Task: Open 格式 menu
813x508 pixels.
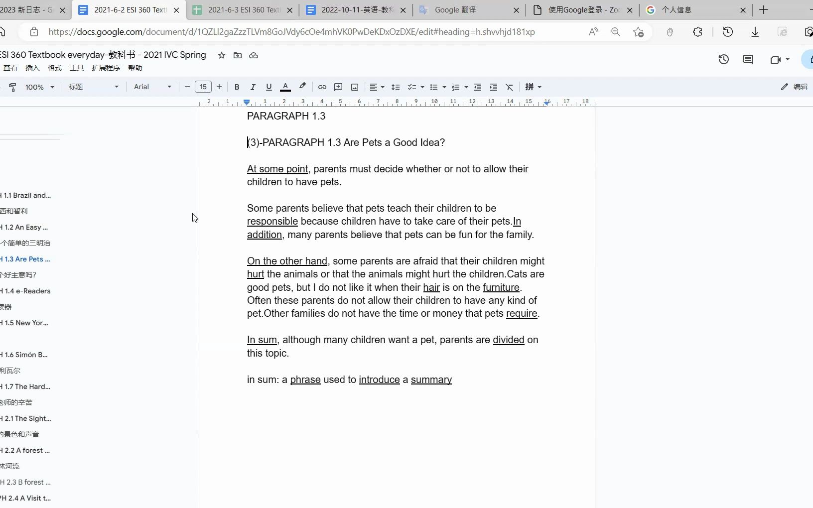Action: [x=55, y=68]
